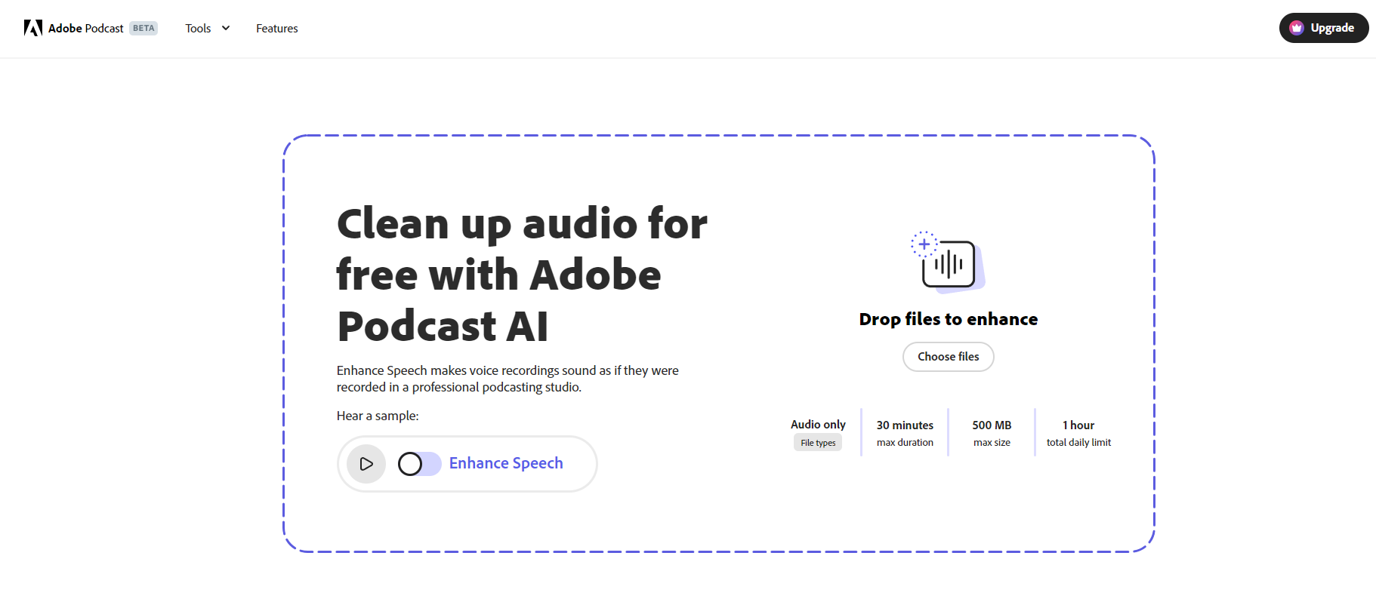Screen dimensions: 1376x605
Task: Click the Choose files button
Action: 948,357
